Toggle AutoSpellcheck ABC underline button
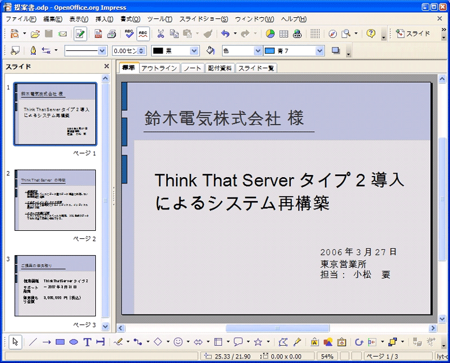The width and height of the screenshot is (450, 363). (143, 34)
